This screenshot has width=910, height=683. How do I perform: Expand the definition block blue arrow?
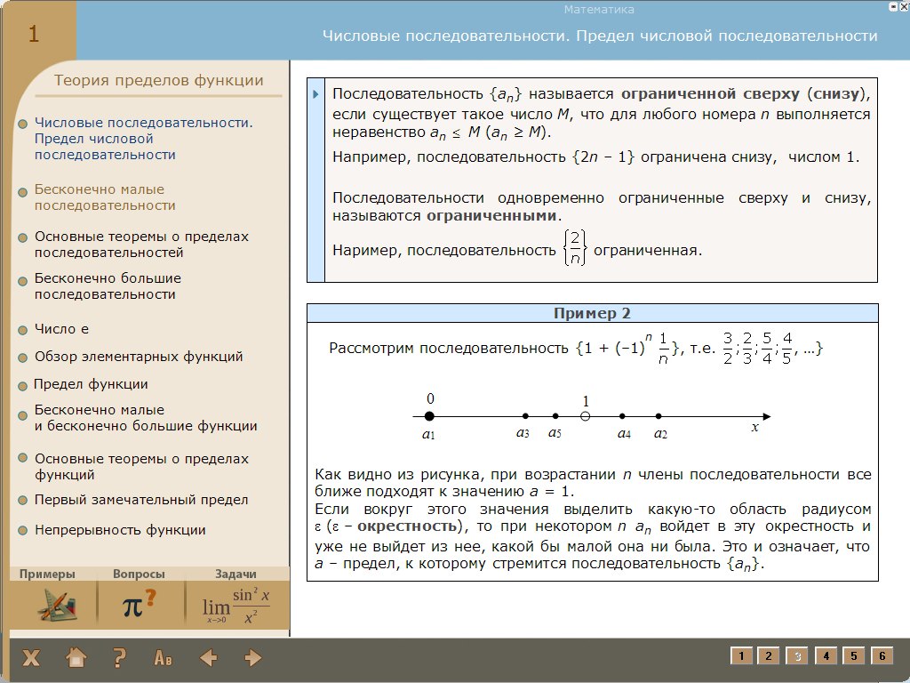click(x=315, y=93)
